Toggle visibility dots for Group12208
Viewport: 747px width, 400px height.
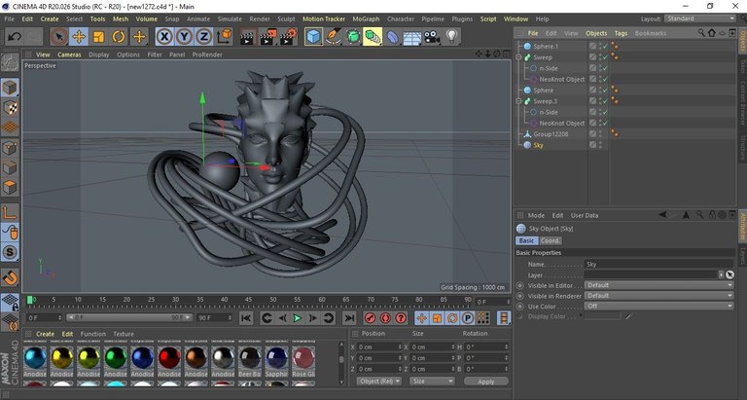tap(600, 134)
